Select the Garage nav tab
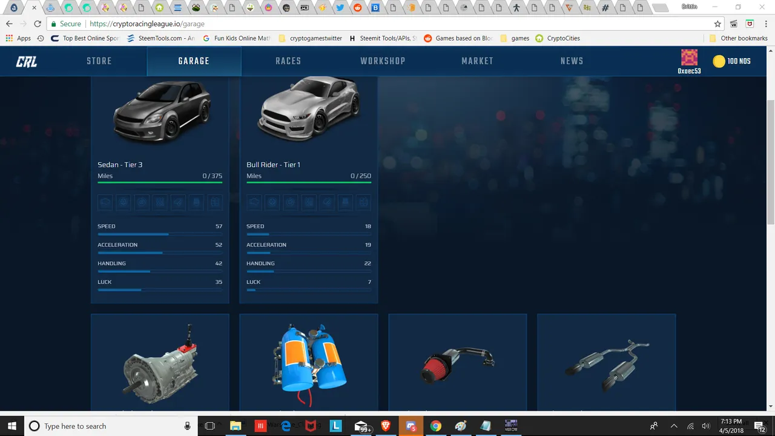This screenshot has height=436, width=775. [194, 61]
